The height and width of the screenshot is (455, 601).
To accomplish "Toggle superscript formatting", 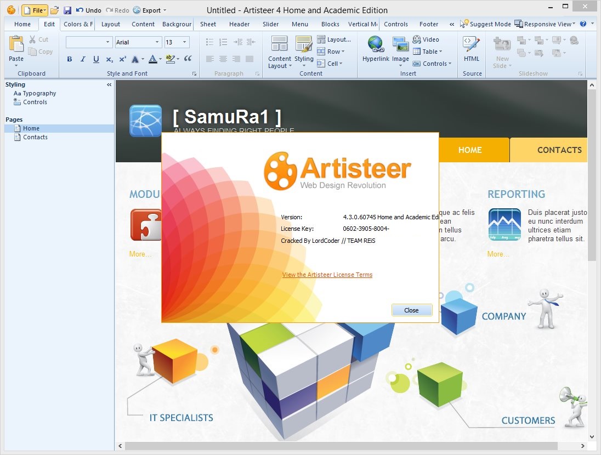I will (x=123, y=59).
